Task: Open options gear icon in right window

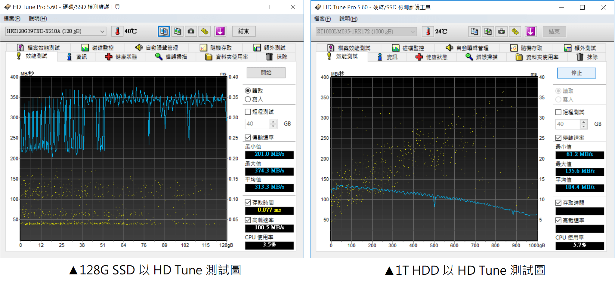Action: 515,32
